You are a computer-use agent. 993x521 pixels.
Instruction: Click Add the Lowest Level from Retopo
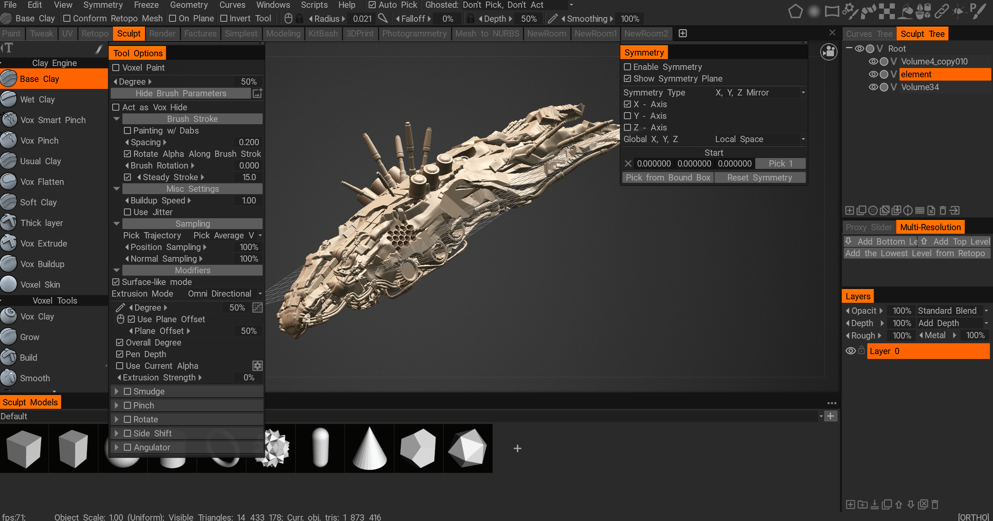pyautogui.click(x=916, y=253)
